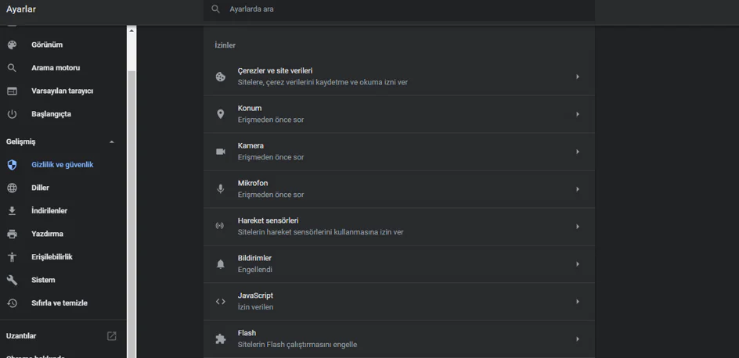Expand Çerezler ve site verileri arrow
This screenshot has width=739, height=358.
[578, 77]
